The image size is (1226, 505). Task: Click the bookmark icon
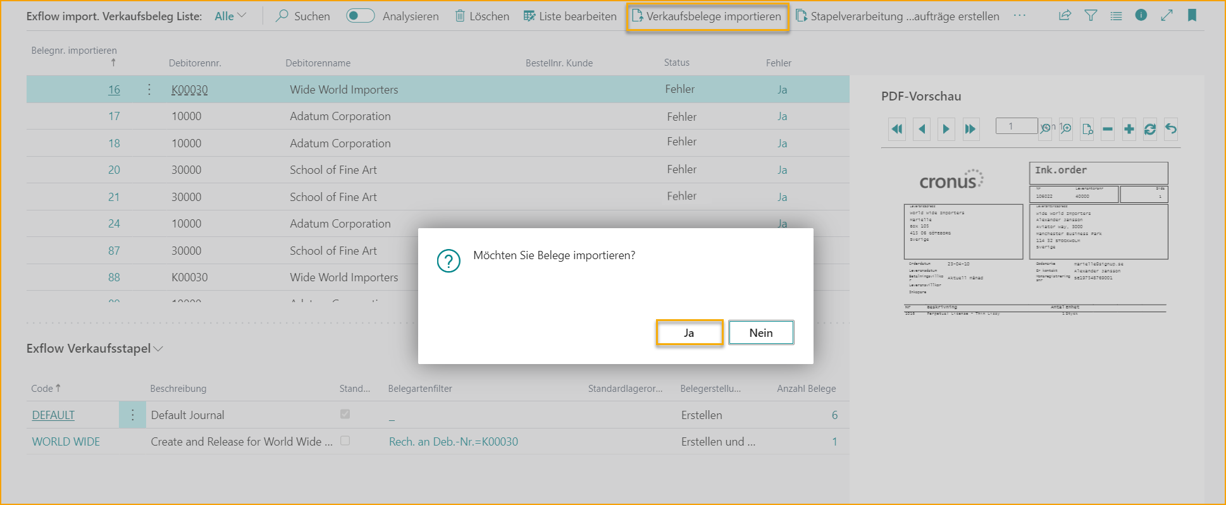tap(1192, 15)
